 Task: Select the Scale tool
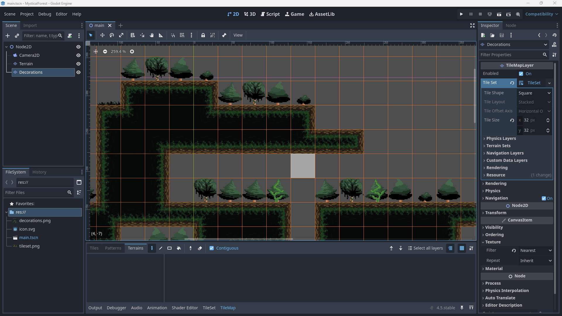pyautogui.click(x=121, y=35)
